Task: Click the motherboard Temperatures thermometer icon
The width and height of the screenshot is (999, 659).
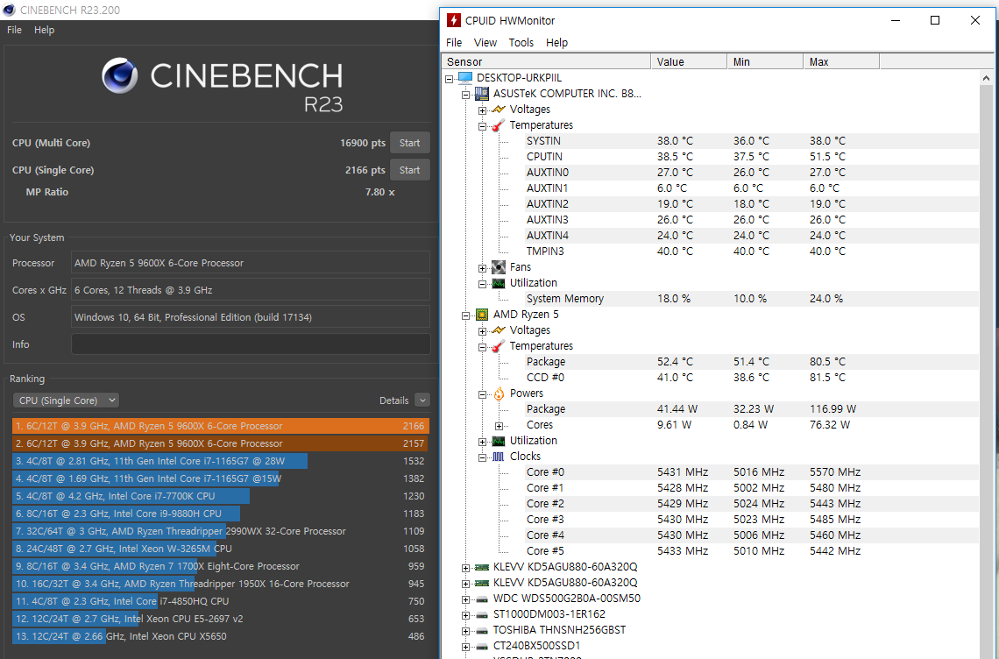Action: [499, 125]
